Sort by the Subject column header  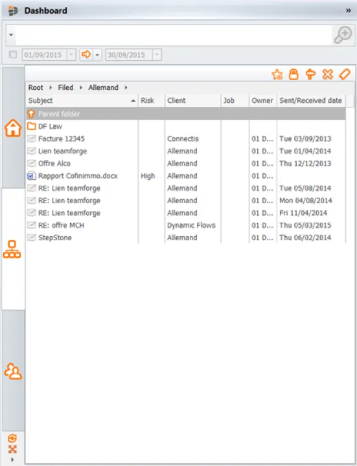[x=82, y=100]
